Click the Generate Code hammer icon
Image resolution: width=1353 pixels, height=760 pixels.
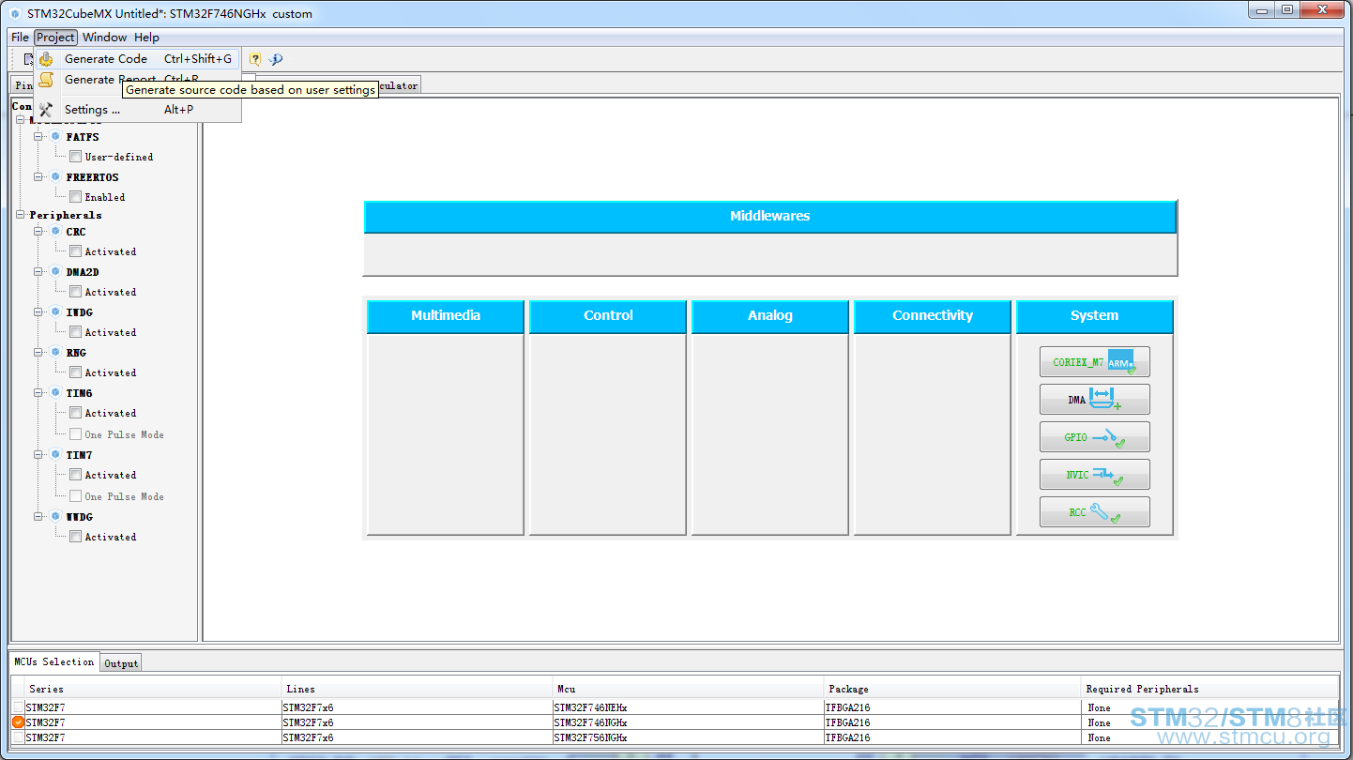[x=46, y=58]
